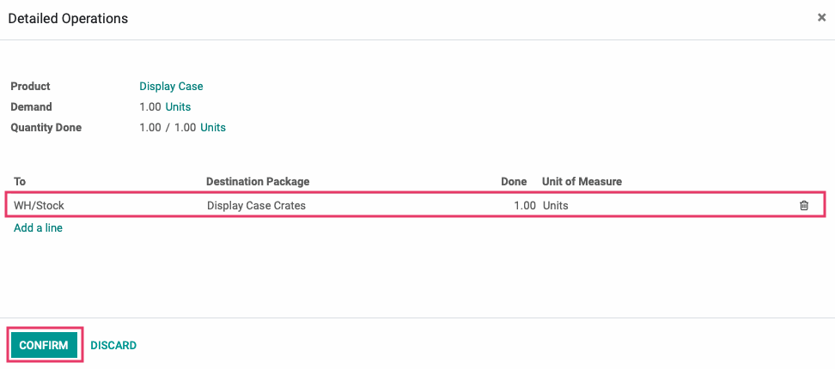Sort by Destination Package column header
This screenshot has height=369, width=835.
[x=258, y=181]
